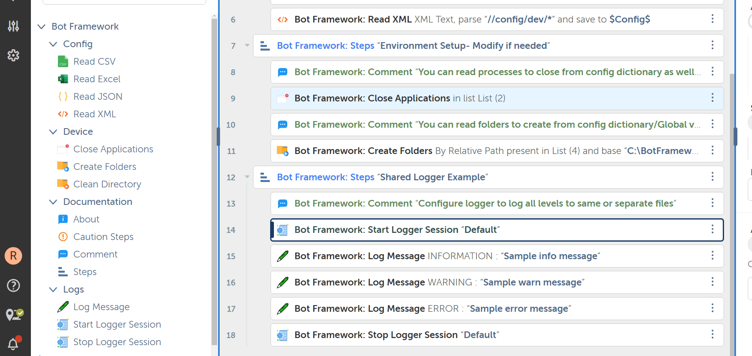Collapse step 7 Environment Setup block

(247, 45)
